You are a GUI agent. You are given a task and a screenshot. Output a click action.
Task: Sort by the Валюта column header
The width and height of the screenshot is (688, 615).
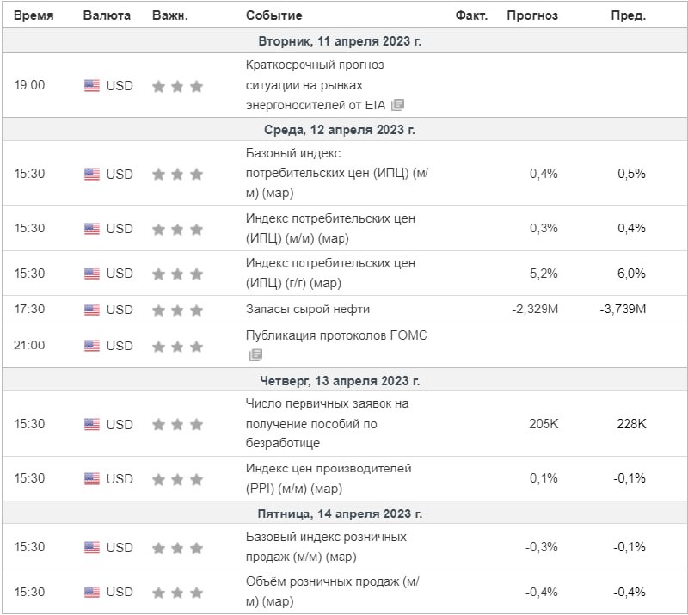(x=107, y=15)
